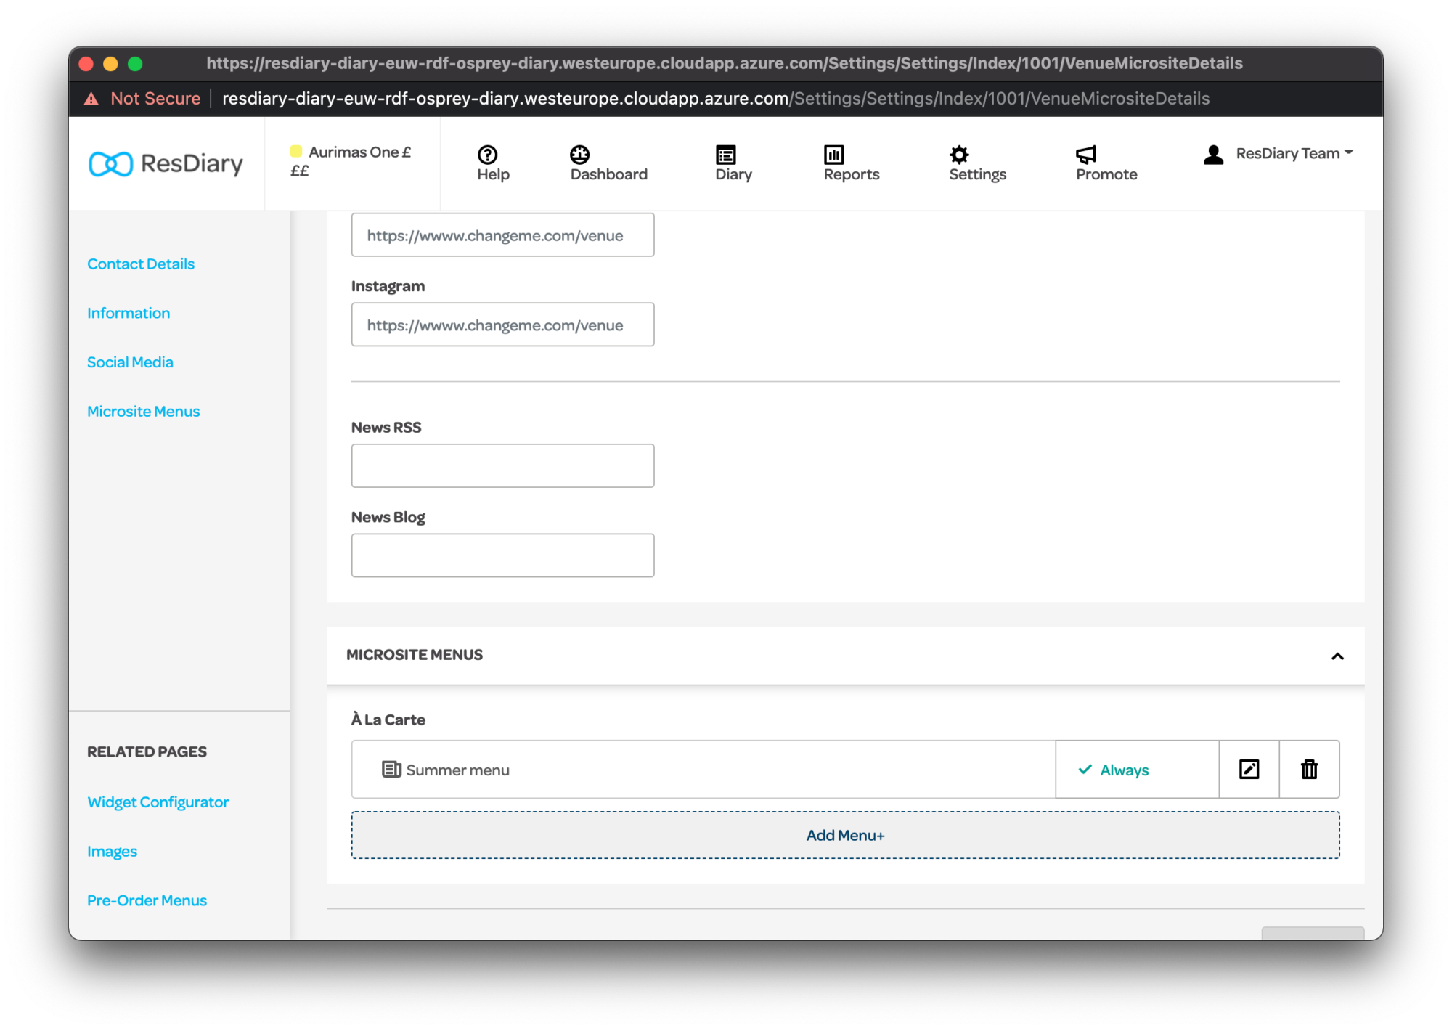
Task: Open the Diary calendar icon
Action: (x=725, y=154)
